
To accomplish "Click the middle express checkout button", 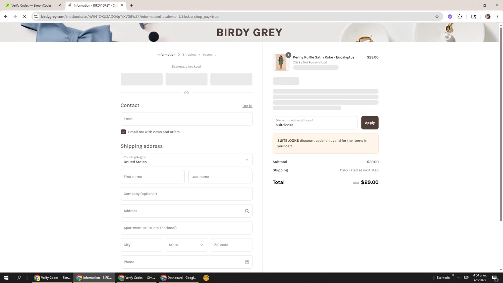I will (x=186, y=79).
